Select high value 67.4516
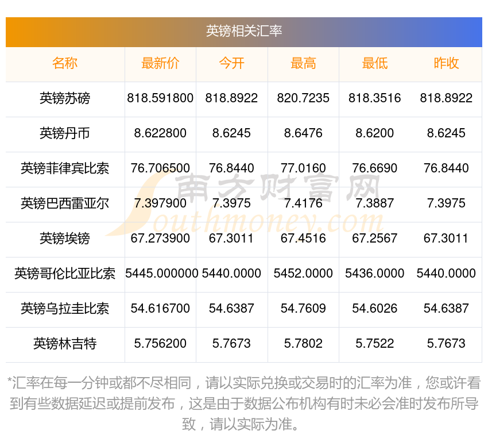 (x=303, y=239)
